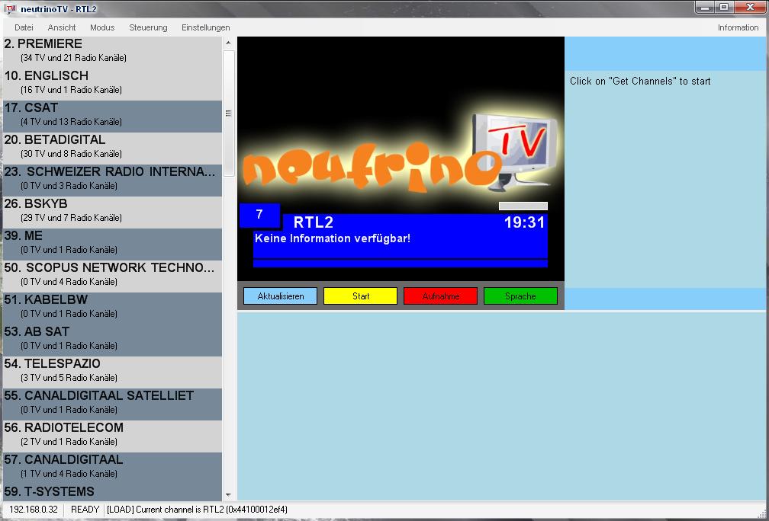This screenshot has height=521, width=769.
Task: Click the 19:31 clock in infobar
Action: 524,222
